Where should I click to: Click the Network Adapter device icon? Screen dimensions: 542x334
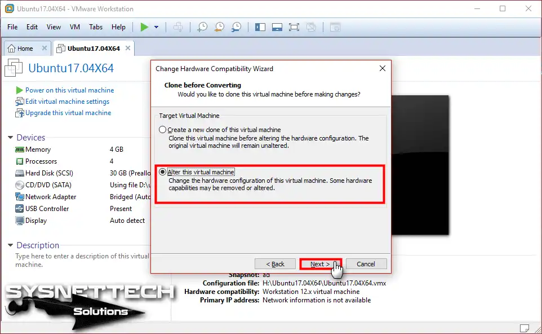pyautogui.click(x=19, y=196)
